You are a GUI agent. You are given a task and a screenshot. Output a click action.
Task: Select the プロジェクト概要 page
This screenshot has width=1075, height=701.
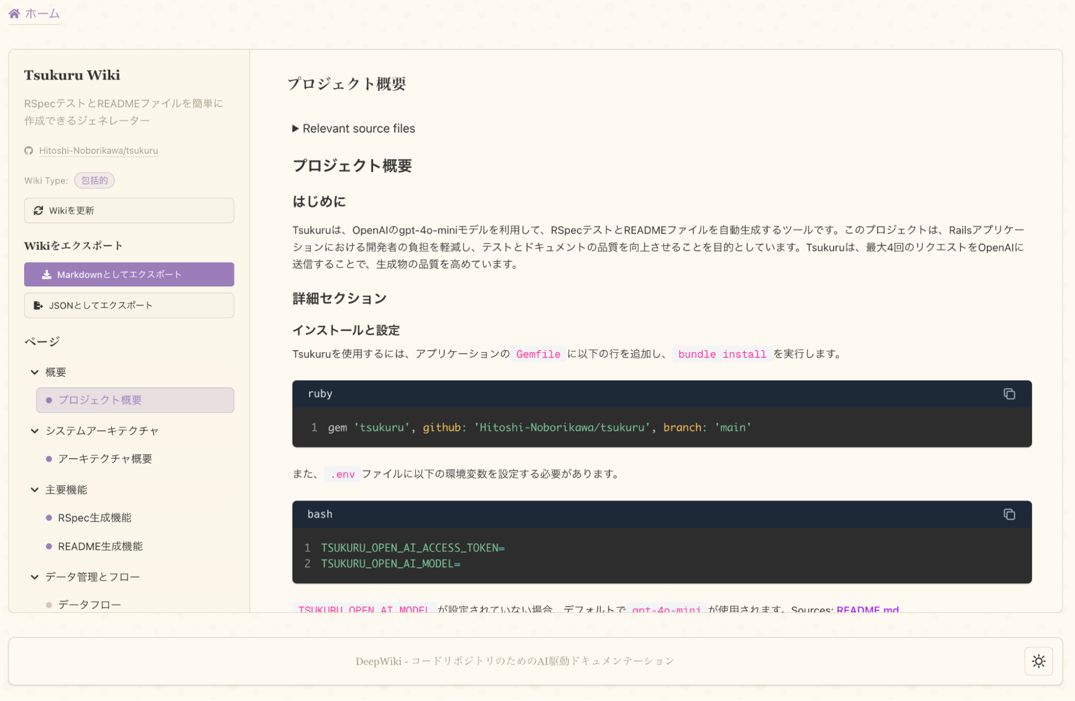(x=135, y=400)
